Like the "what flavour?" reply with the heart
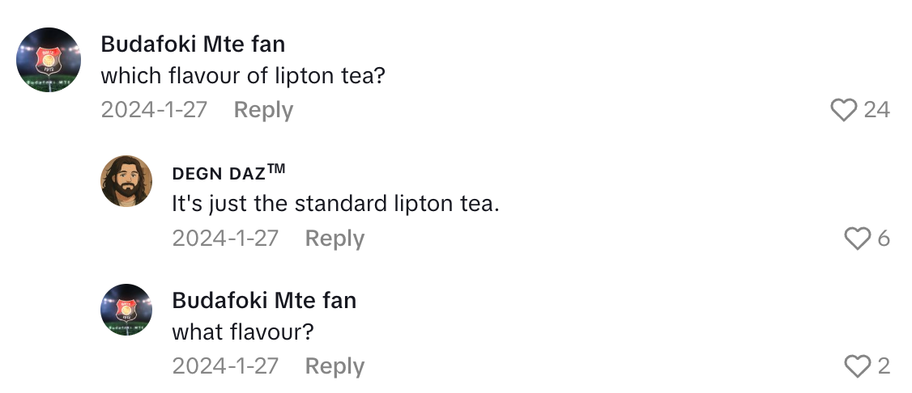The height and width of the screenshot is (393, 912). click(x=857, y=366)
